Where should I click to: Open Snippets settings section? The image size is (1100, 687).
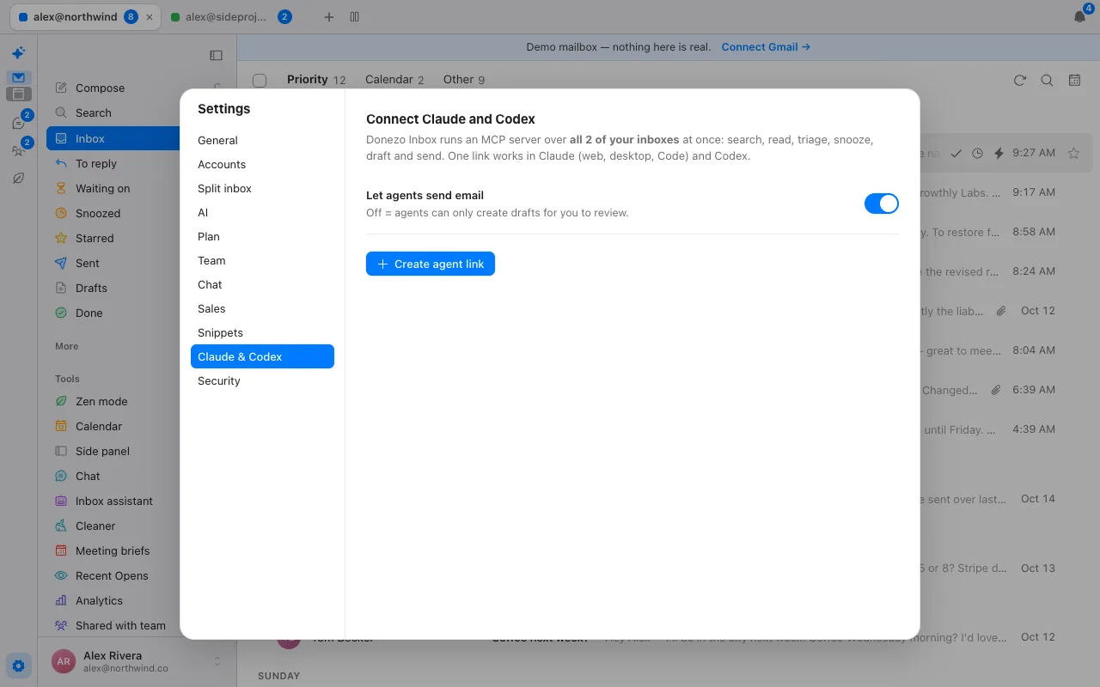[262, 332]
